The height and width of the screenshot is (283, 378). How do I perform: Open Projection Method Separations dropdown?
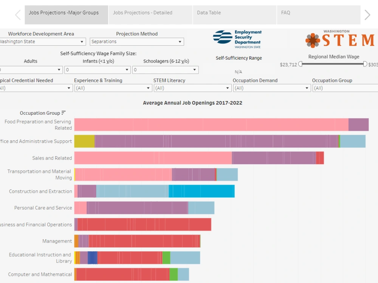[137, 42]
